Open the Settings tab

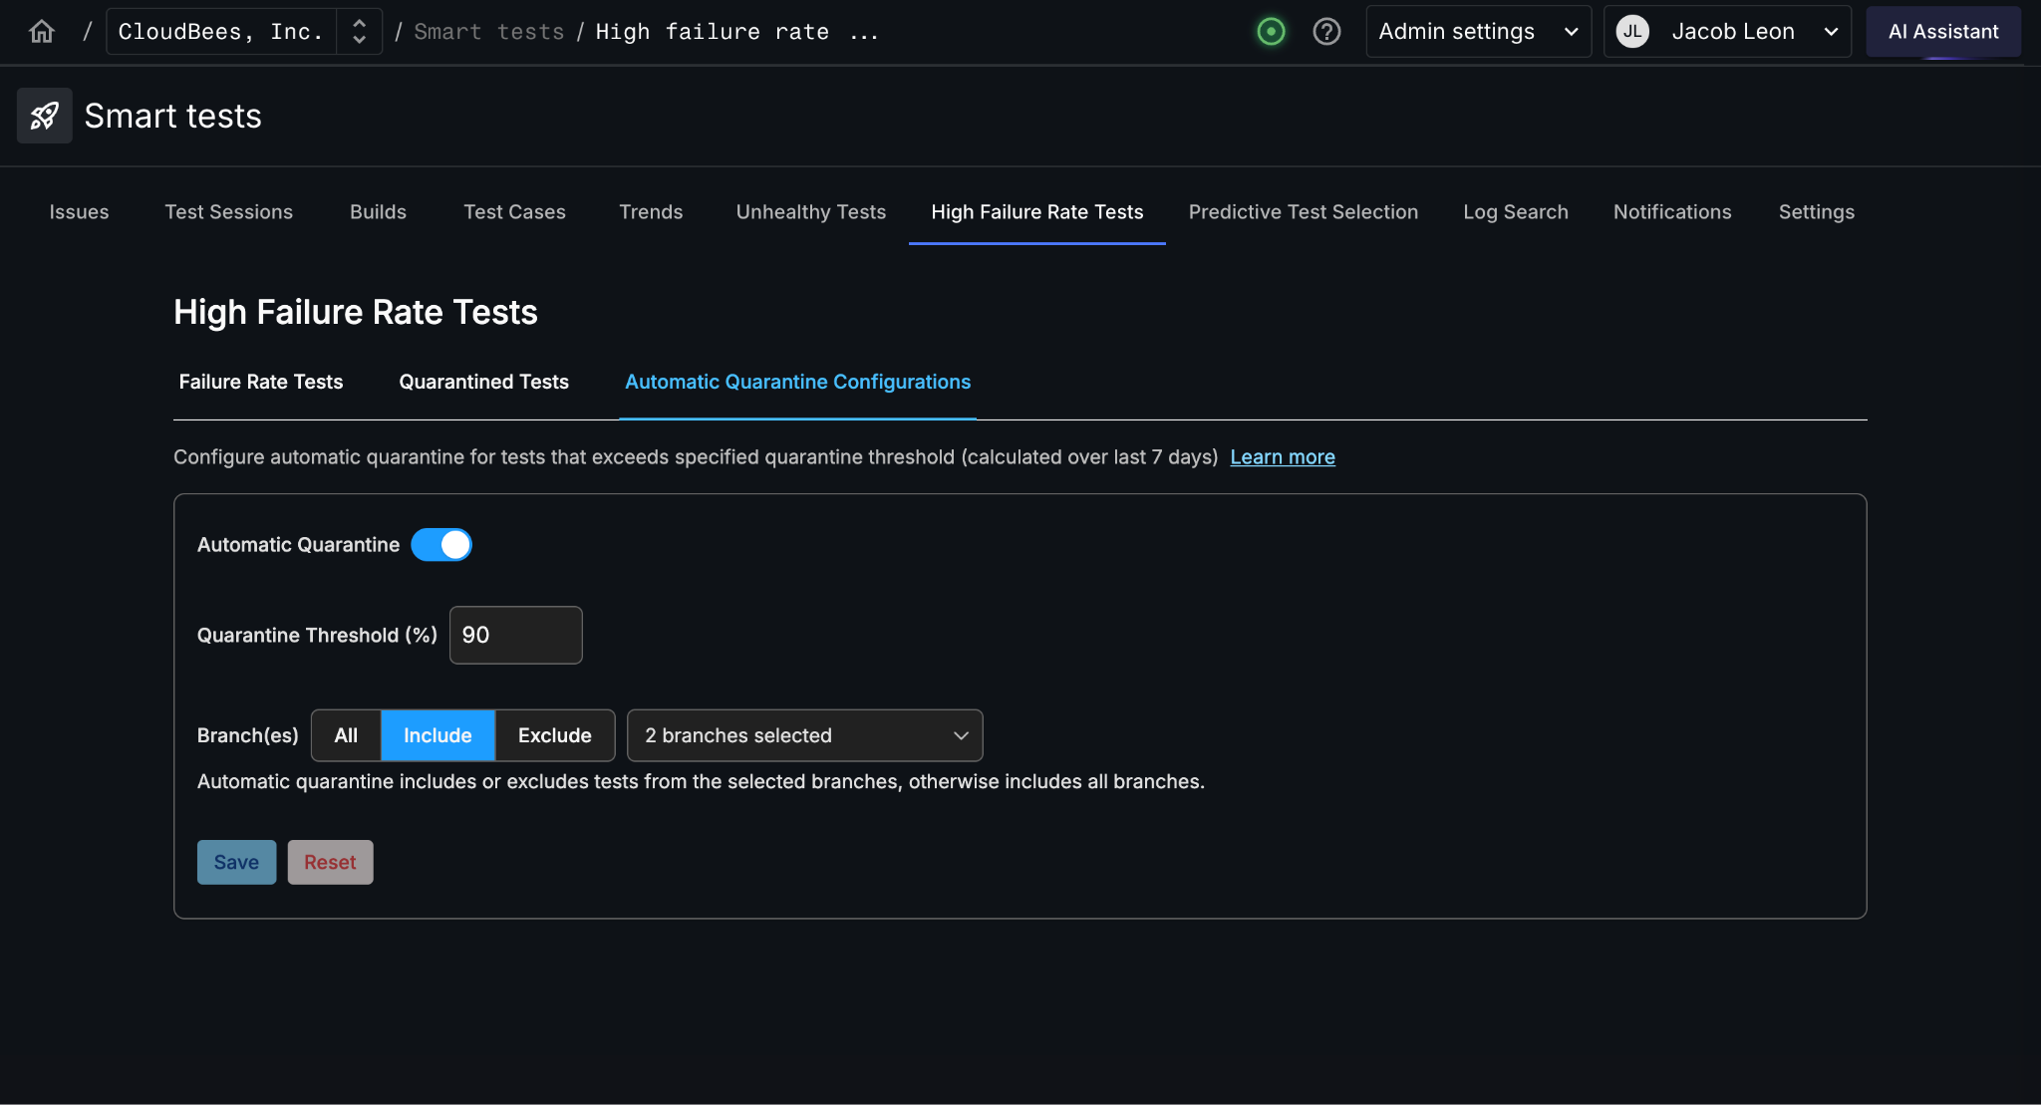pos(1817,212)
